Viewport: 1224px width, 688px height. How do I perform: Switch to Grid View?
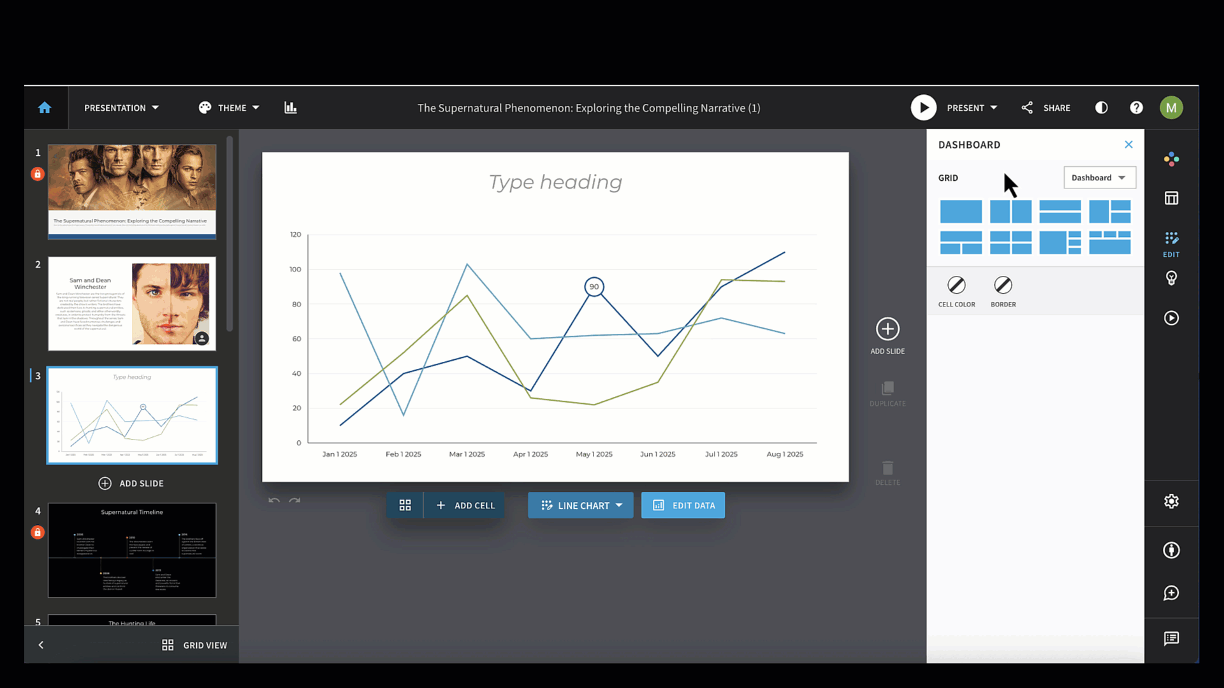point(194,645)
